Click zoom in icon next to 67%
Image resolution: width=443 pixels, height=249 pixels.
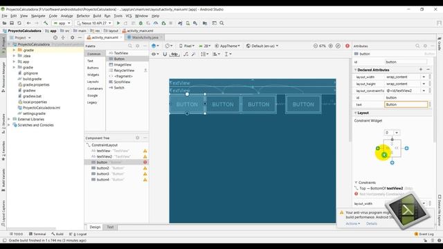[331, 46]
